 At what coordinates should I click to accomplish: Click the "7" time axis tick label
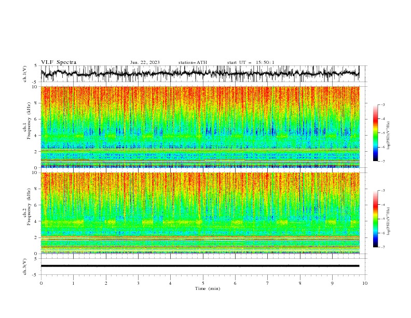pyautogui.click(x=268, y=283)
